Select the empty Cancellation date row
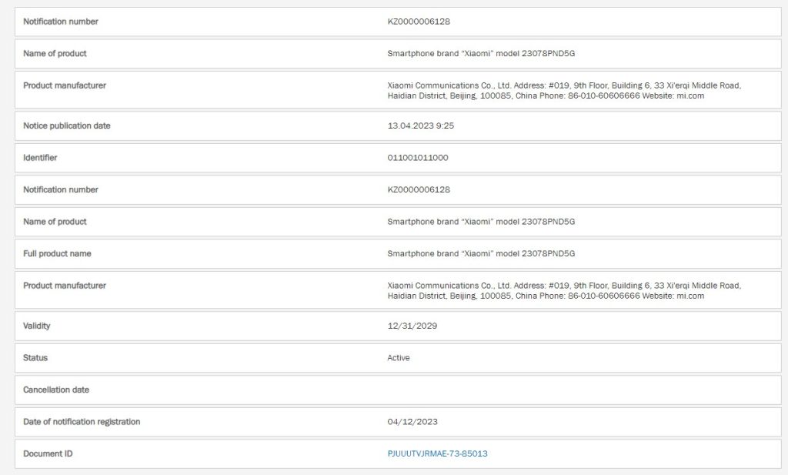 tap(398, 390)
